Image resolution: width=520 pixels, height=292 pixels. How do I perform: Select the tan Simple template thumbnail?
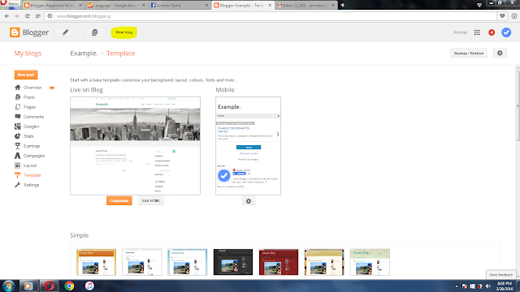point(324,262)
